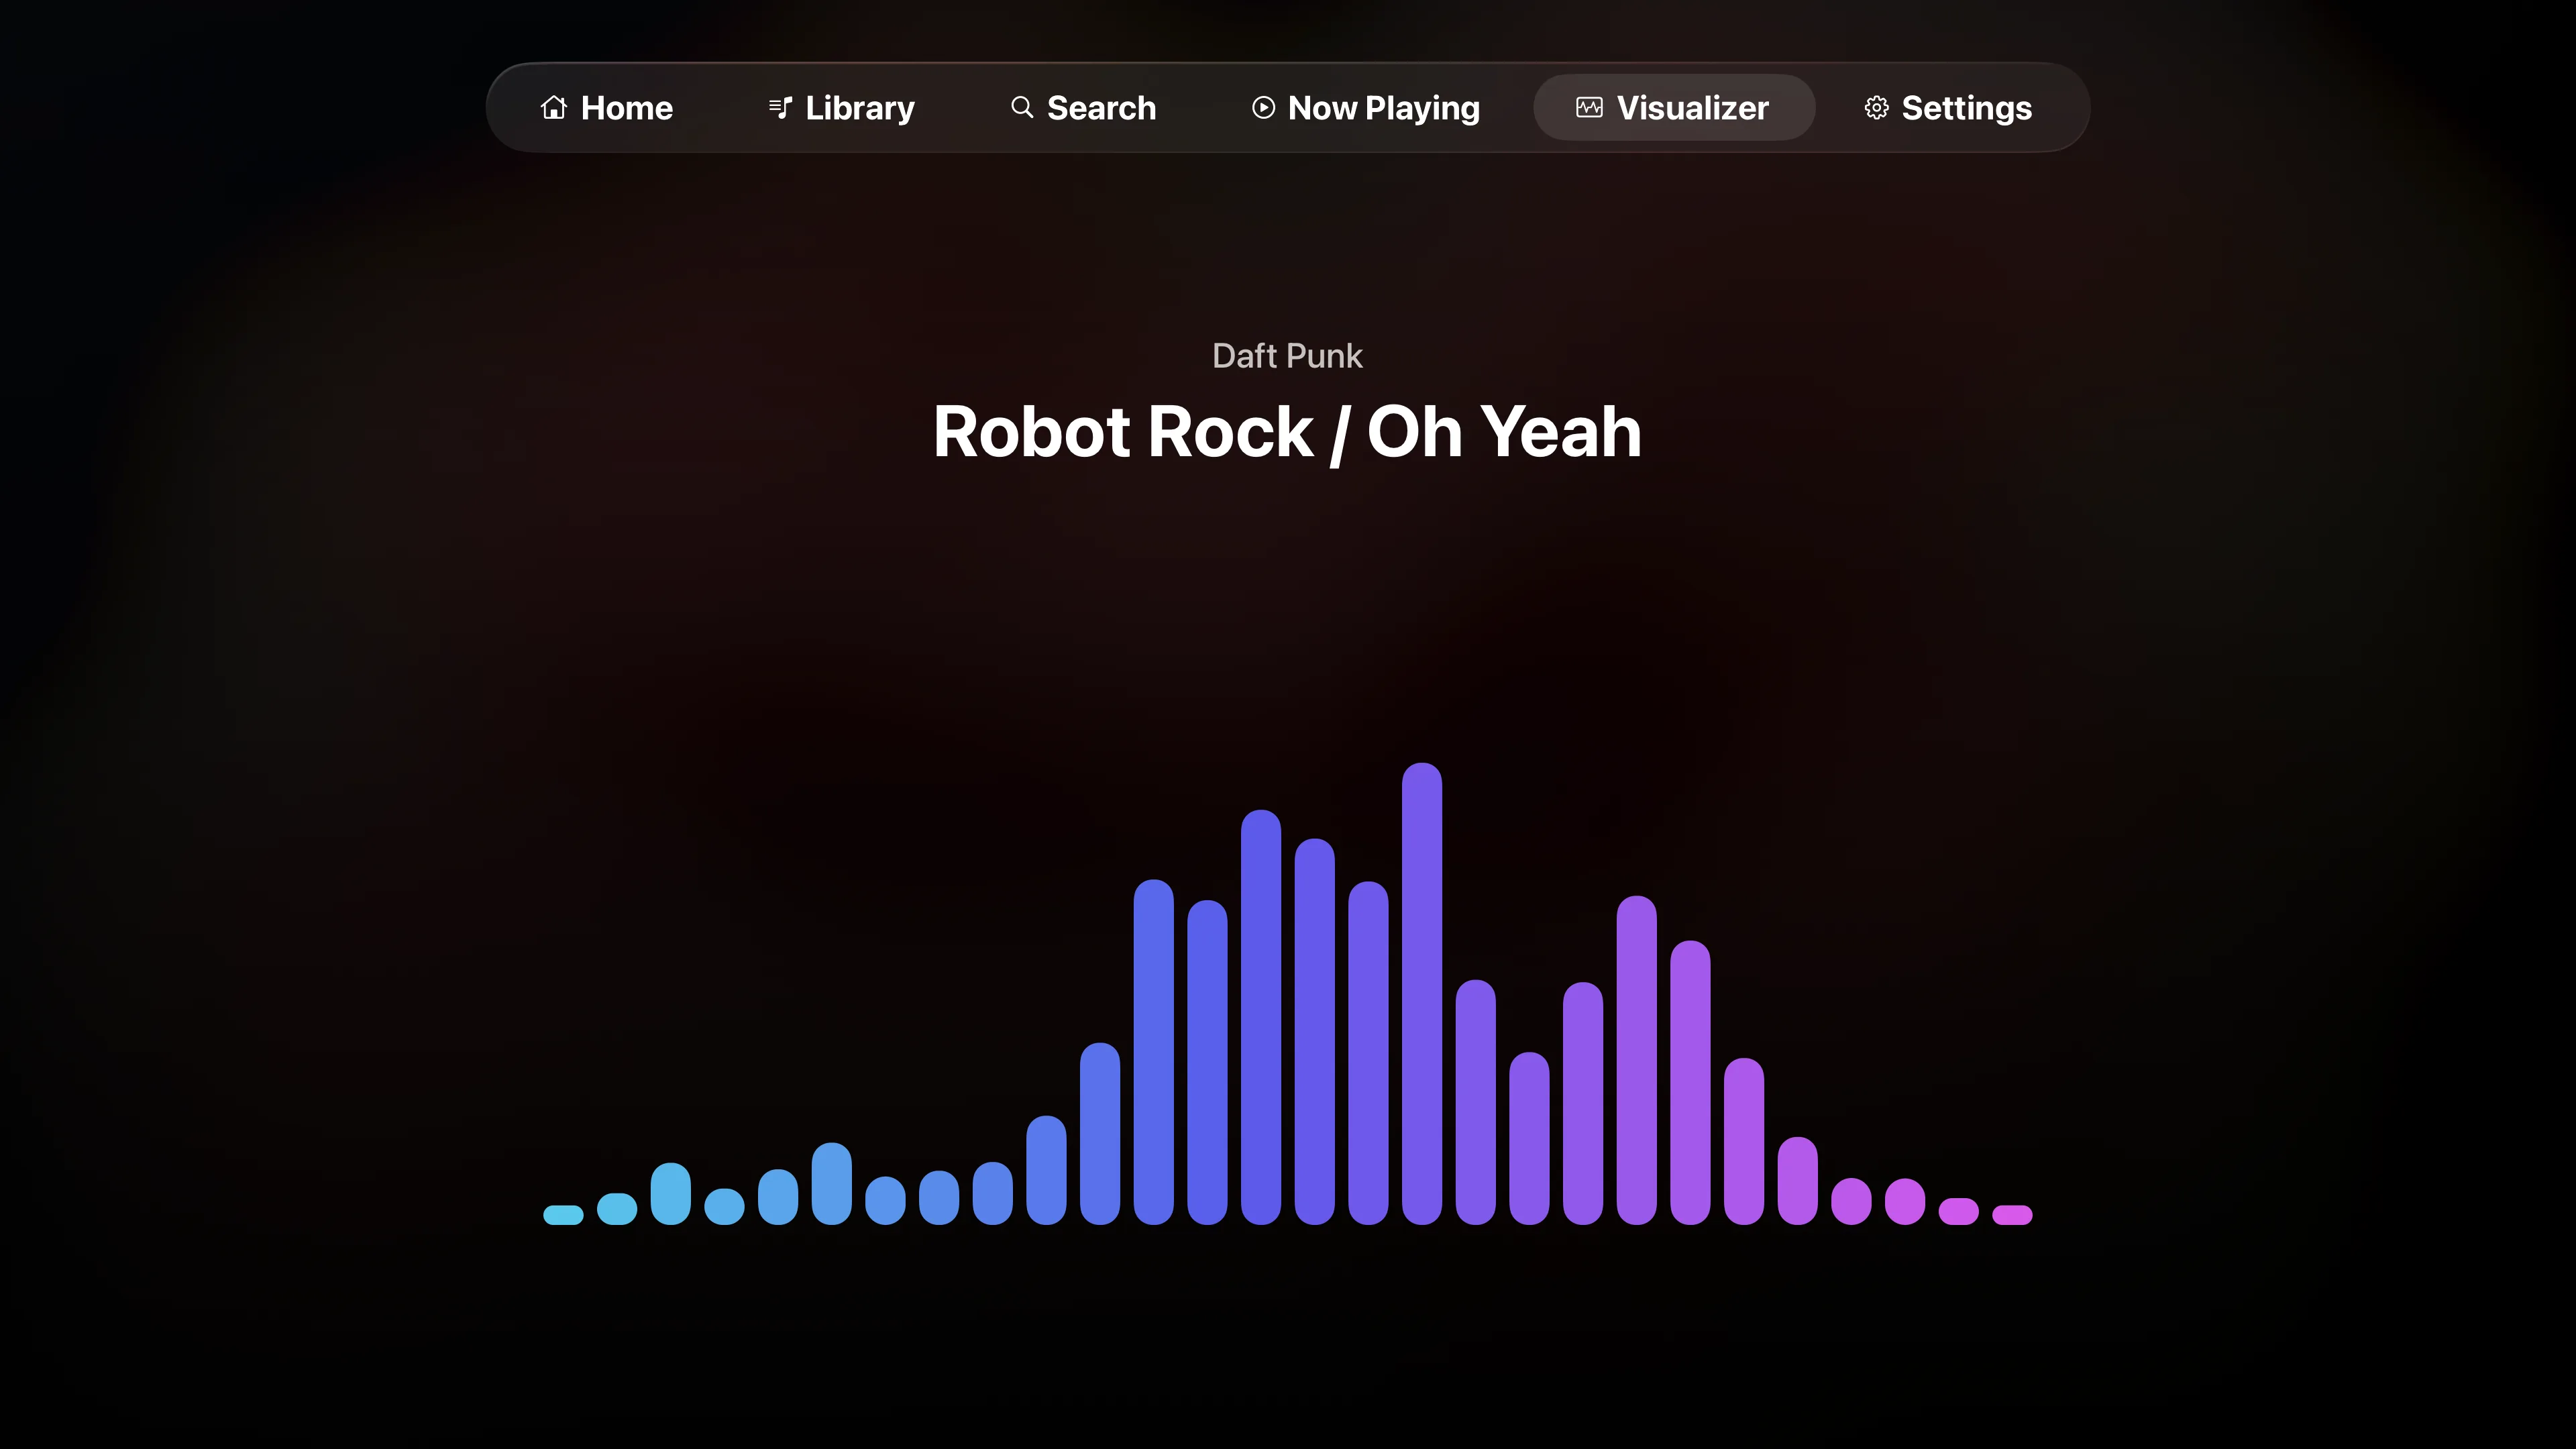Open the Now Playing tab label
2576x1449 pixels.
pyautogui.click(x=1384, y=109)
